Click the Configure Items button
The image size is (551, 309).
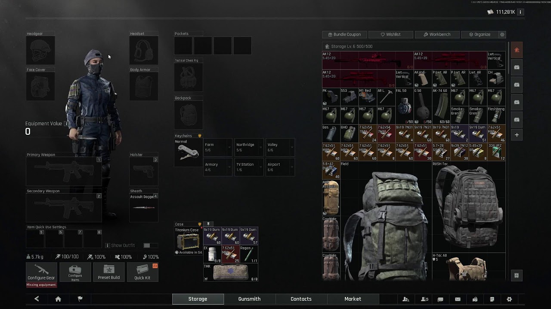pos(75,272)
